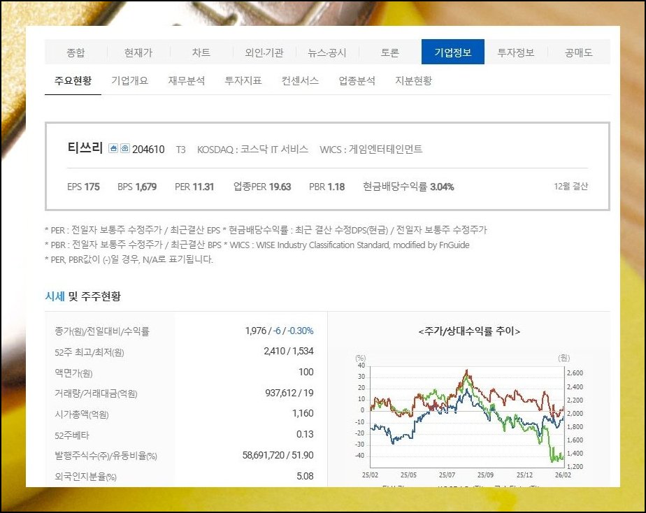Click the 52주베타 value 0.13
Screen dimensions: 646x513
click(305, 434)
